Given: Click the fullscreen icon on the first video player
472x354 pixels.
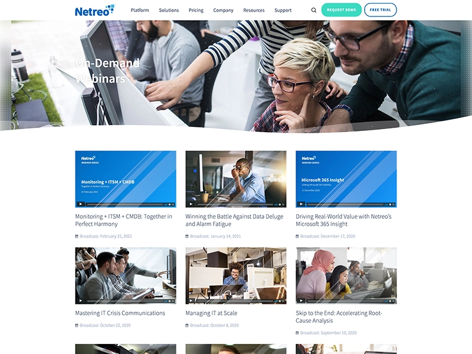Looking at the screenshot, I should pyautogui.click(x=173, y=204).
